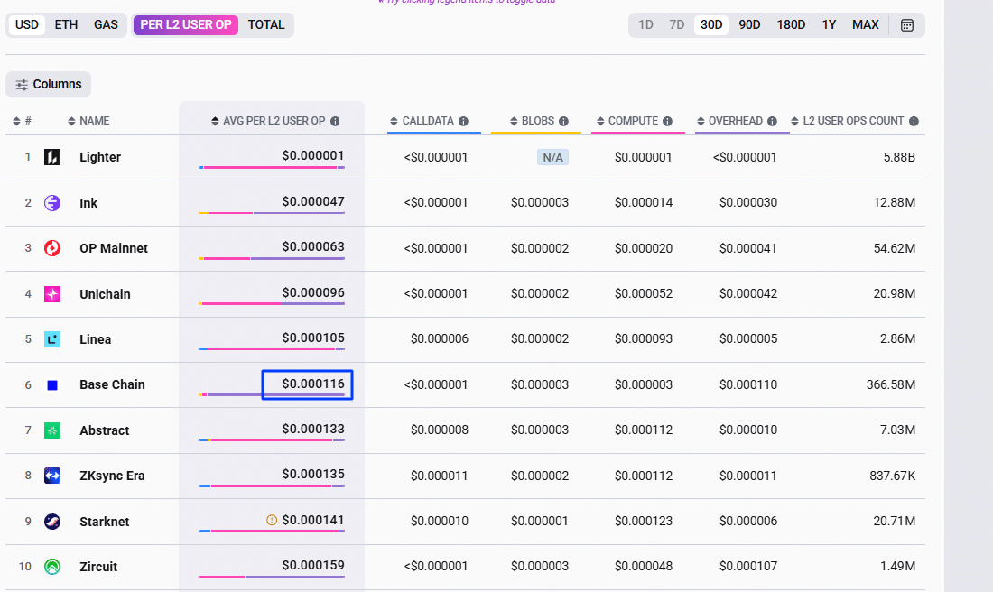Switch unit to GAS
This screenshot has height=592, width=993.
coord(106,24)
